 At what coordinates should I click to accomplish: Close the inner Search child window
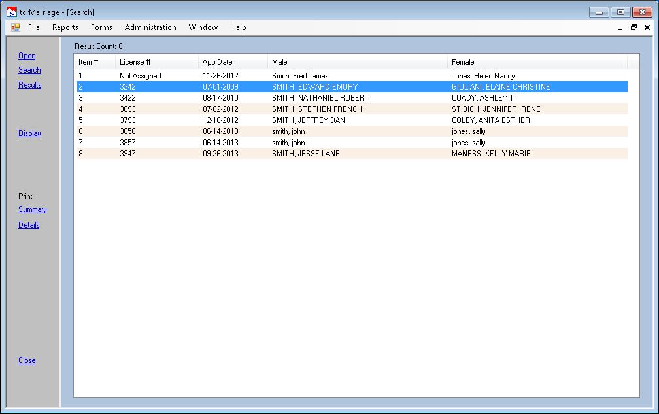[647, 27]
